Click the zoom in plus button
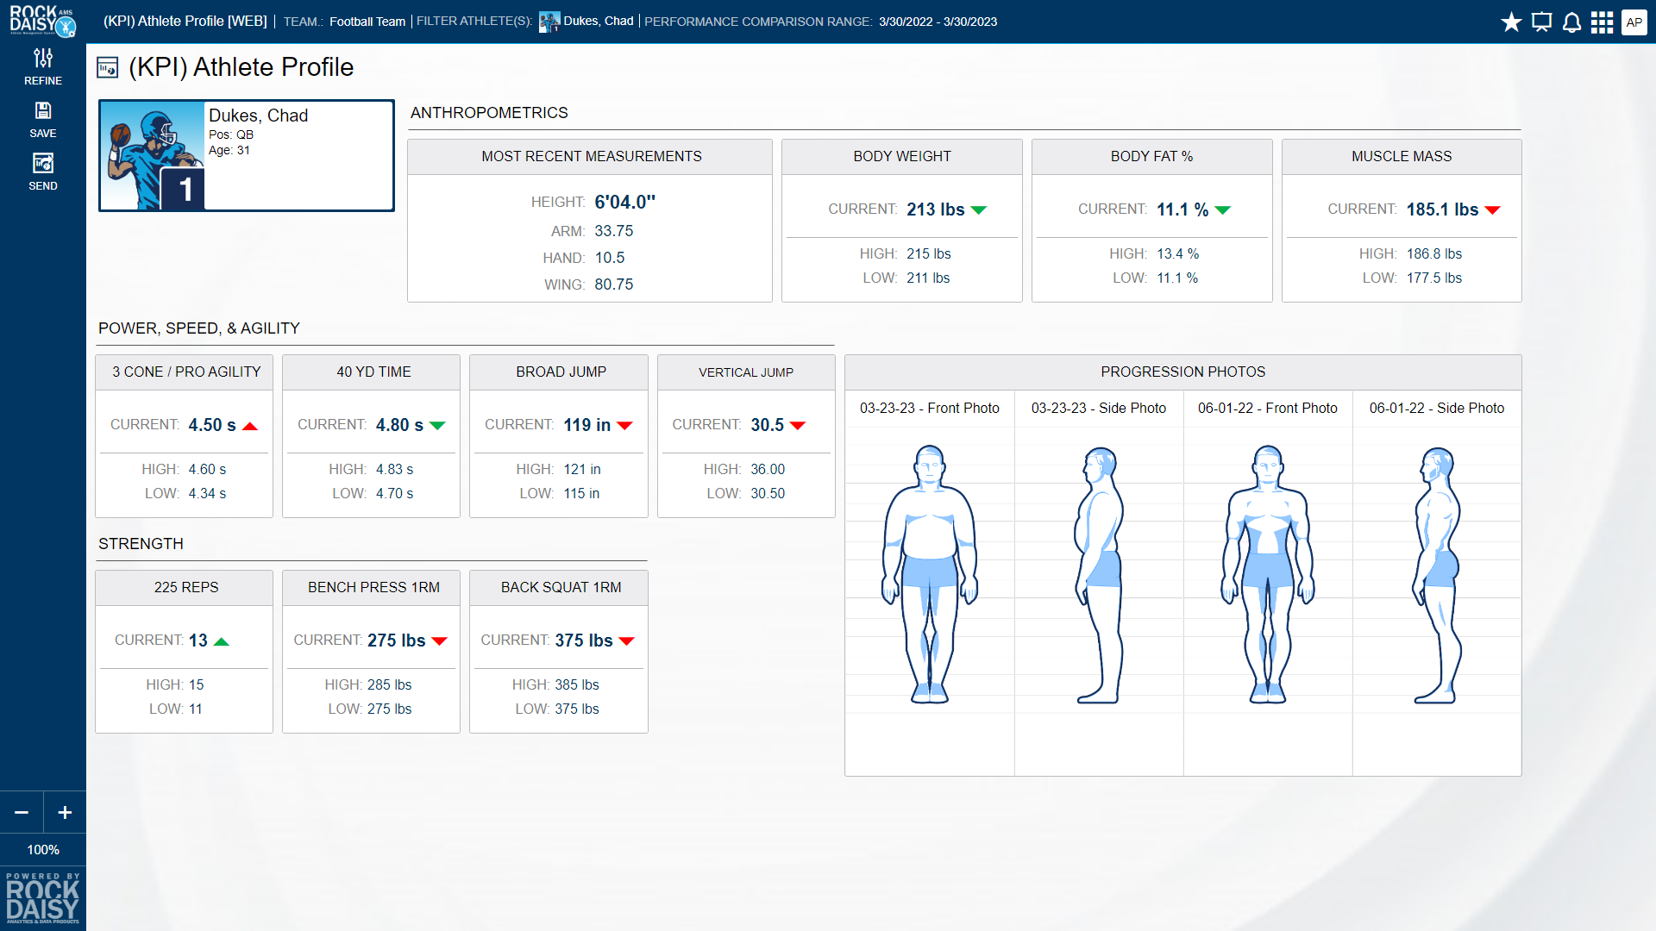 pos(65,812)
